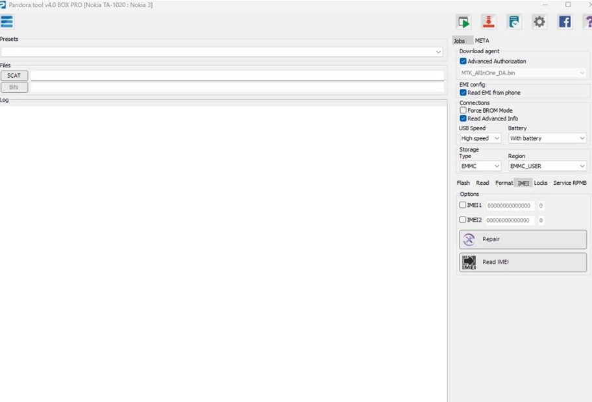Click the Read IMEI button
This screenshot has height=402, width=592.
[523, 262]
